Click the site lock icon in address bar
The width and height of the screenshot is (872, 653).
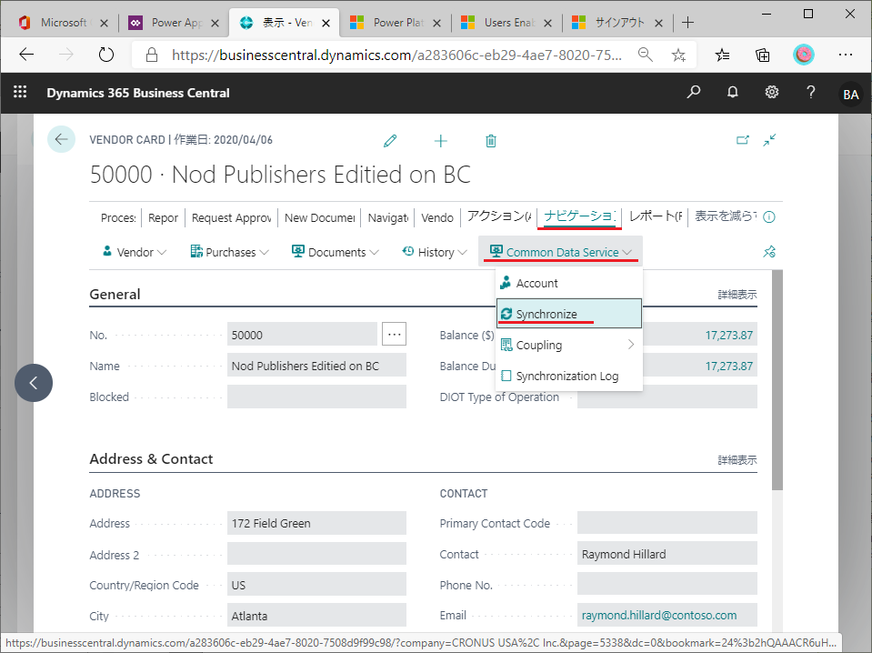point(151,55)
